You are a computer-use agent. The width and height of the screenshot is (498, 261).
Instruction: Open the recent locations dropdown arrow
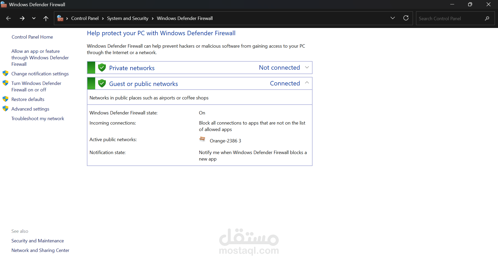[x=34, y=18]
